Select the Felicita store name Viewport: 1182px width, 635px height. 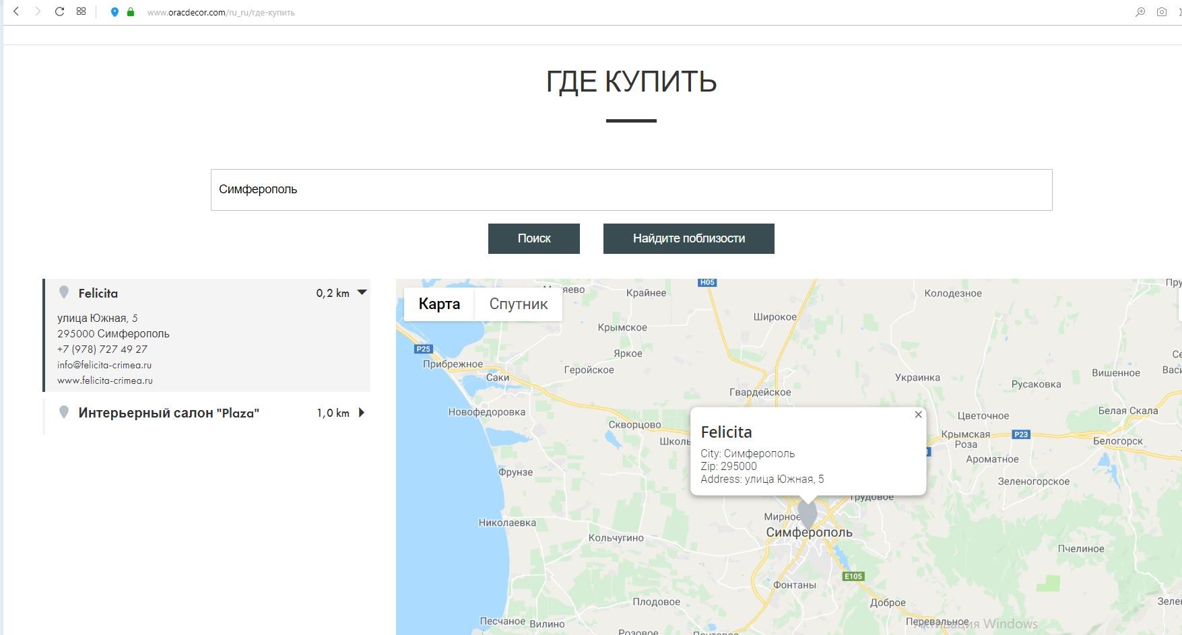point(98,294)
